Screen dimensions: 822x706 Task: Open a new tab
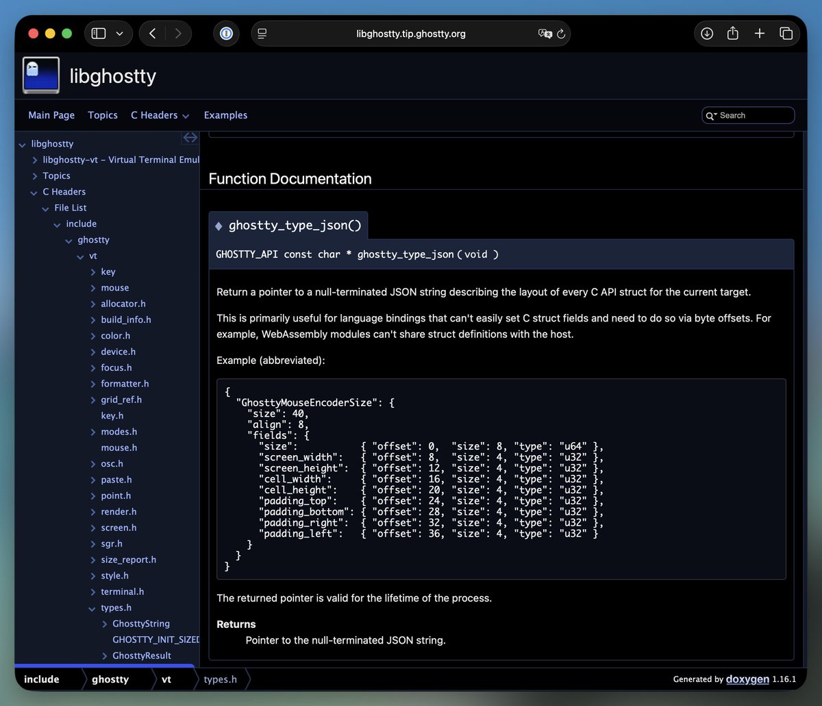[x=759, y=34]
